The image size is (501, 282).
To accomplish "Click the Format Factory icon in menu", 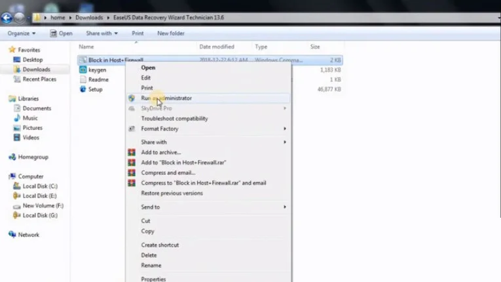I will pyautogui.click(x=132, y=129).
